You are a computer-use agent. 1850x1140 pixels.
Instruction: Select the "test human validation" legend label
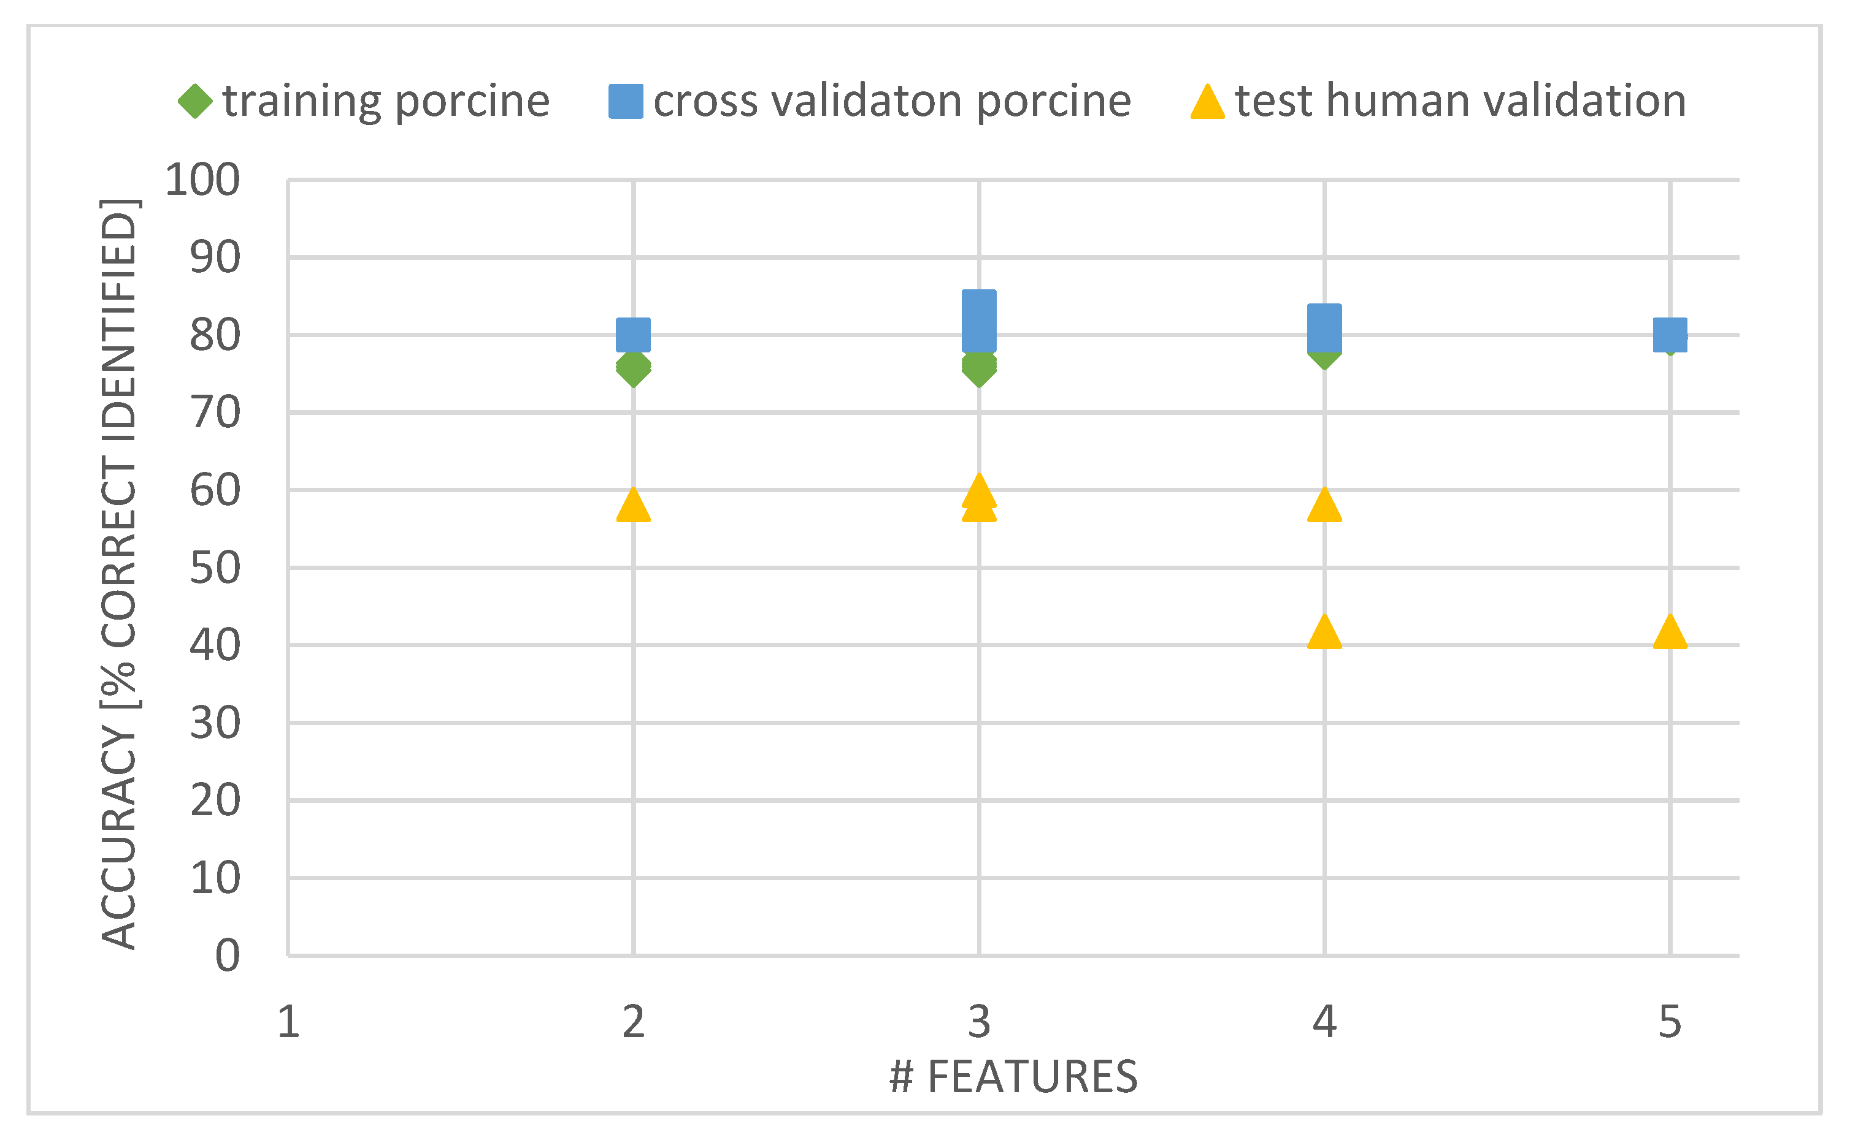pyautogui.click(x=1460, y=101)
